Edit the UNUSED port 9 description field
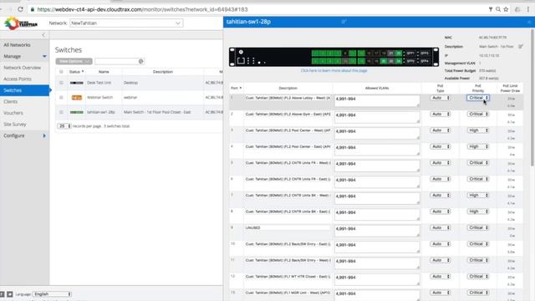 pyautogui.click(x=288, y=227)
